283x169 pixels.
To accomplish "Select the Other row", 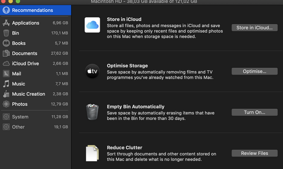I will tap(36, 127).
